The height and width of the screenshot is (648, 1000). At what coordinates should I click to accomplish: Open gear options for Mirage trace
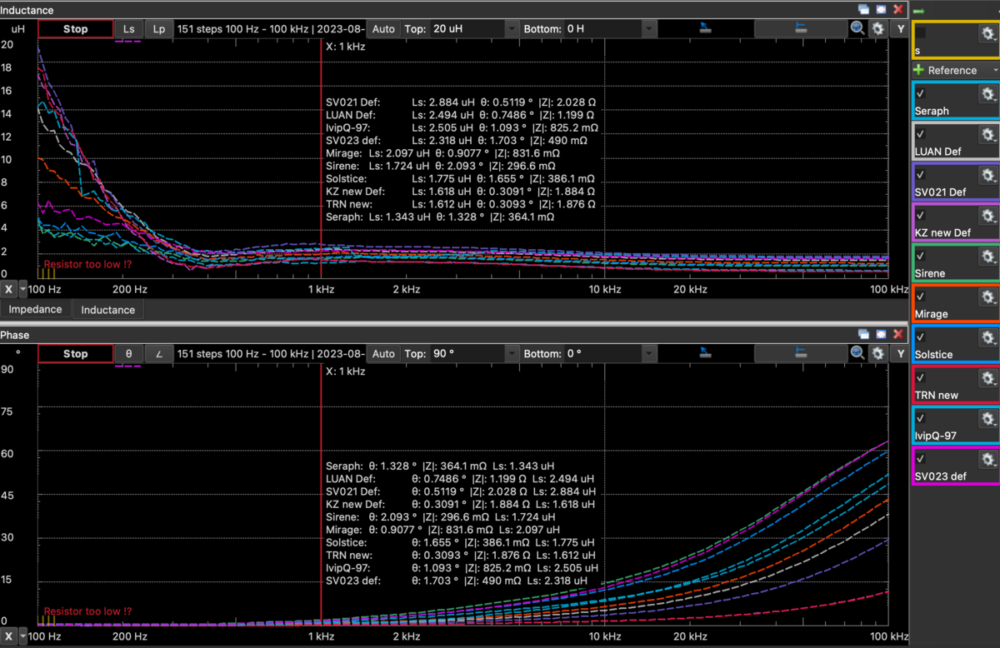tap(988, 297)
